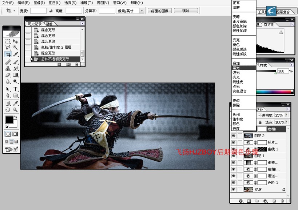Viewport: 298px width, 210px height.
Task: Select the Healing Brush tool
Action: click(8, 62)
